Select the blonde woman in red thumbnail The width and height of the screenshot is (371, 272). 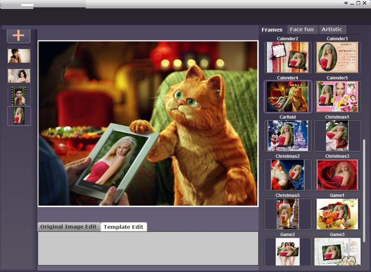point(19,116)
